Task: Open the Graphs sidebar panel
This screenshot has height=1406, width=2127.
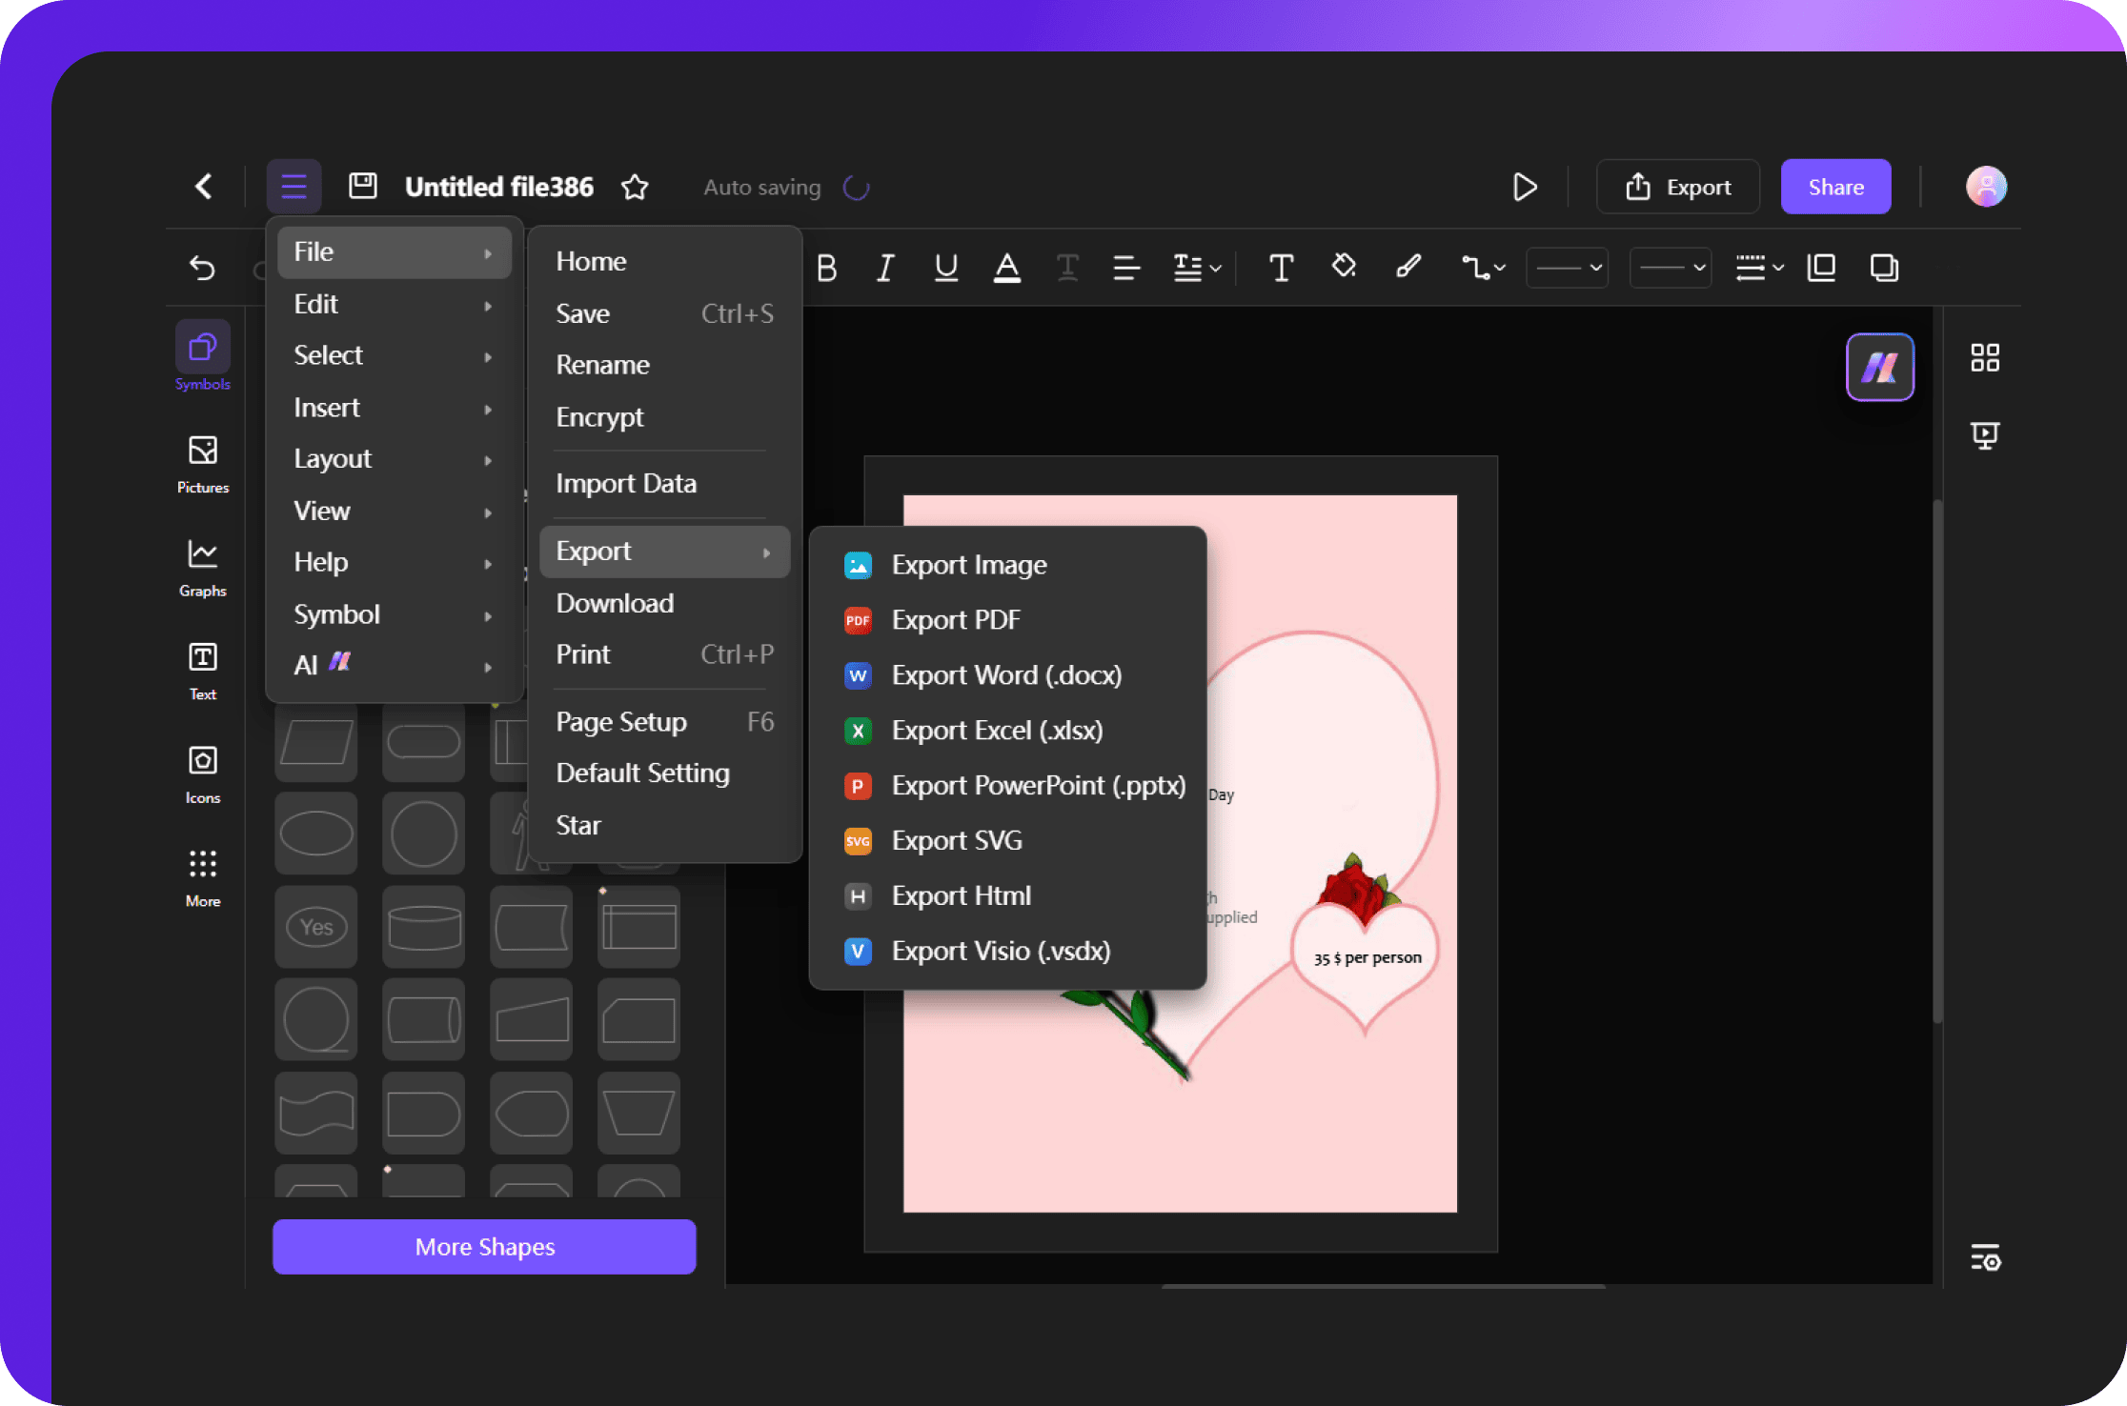Action: (x=202, y=568)
